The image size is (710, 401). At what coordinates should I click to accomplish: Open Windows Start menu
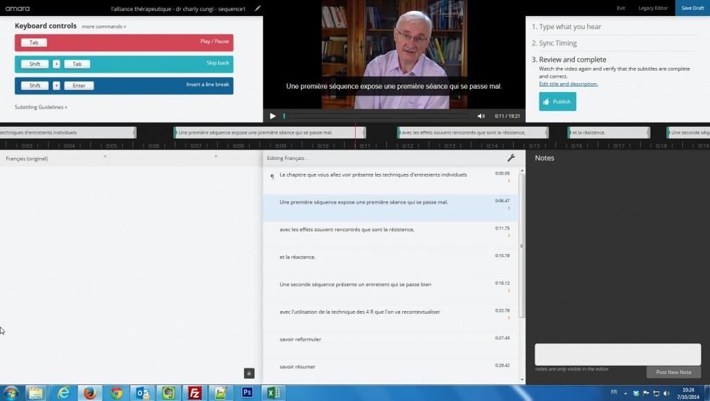[x=11, y=393]
